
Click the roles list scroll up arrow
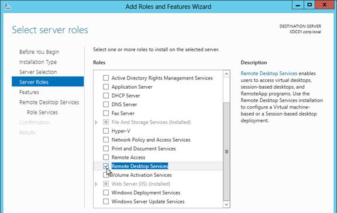click(x=226, y=74)
